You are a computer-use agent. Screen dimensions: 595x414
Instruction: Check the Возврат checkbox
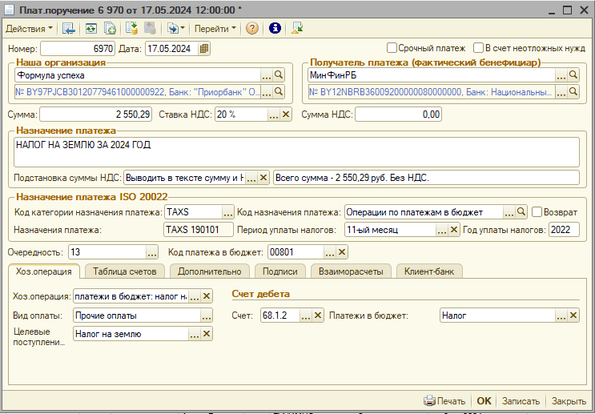click(x=537, y=212)
